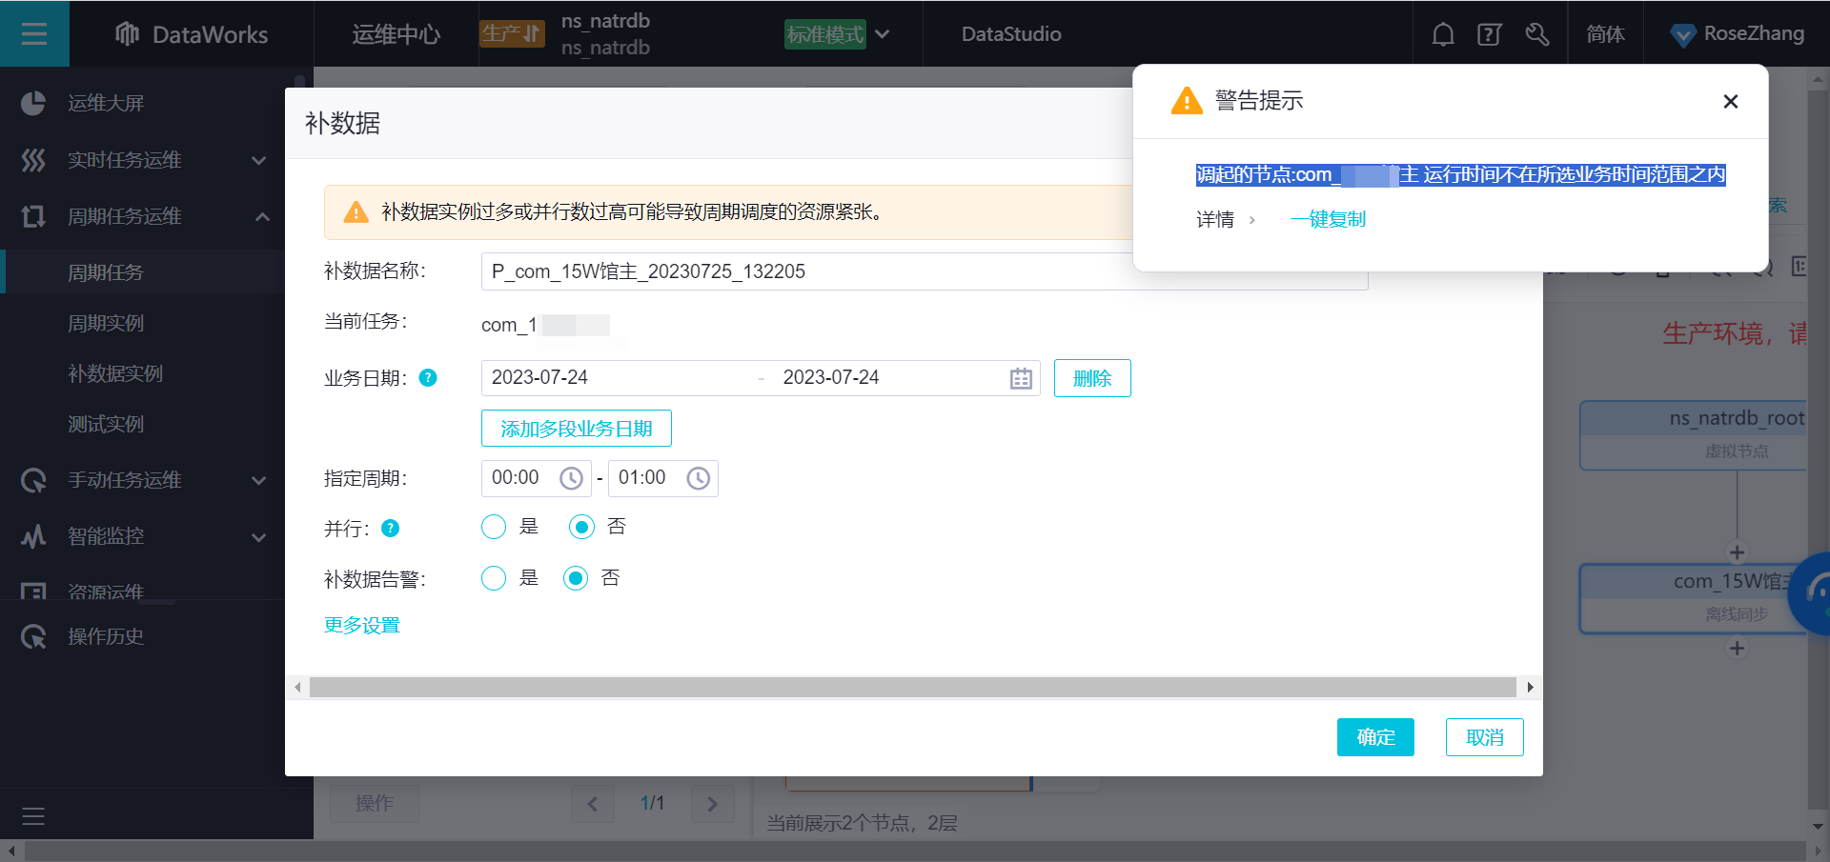Expand the 手动任务运维 menu
Image resolution: width=1830 pixels, height=862 pixels.
258,480
